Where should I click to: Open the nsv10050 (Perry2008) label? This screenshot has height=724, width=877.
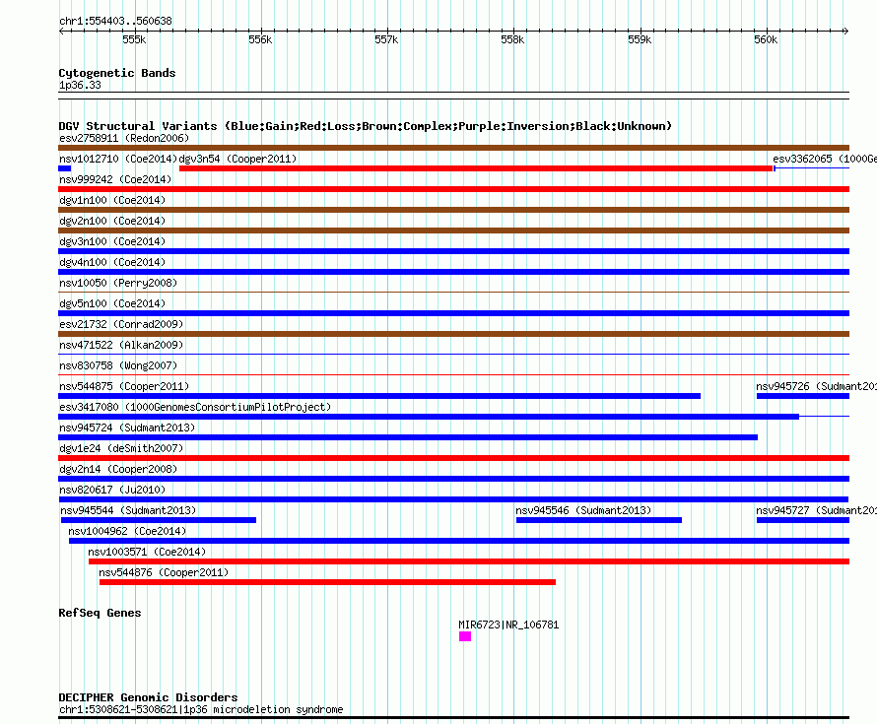coord(118,283)
